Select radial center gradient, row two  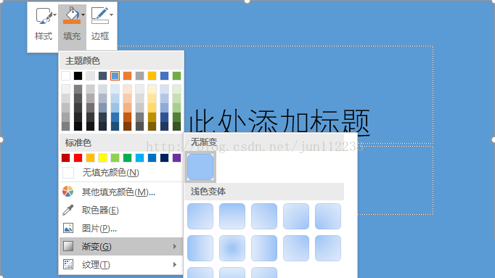(232, 248)
